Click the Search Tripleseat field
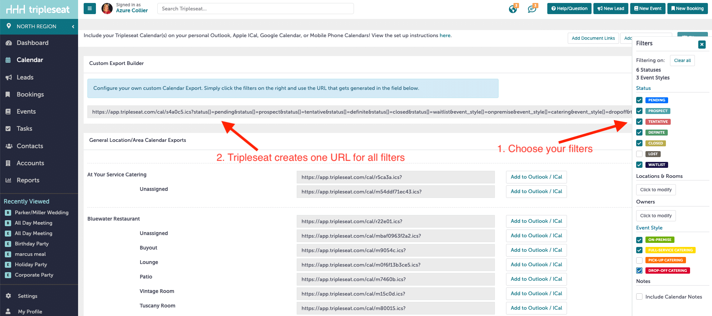The width and height of the screenshot is (712, 316). click(x=255, y=9)
